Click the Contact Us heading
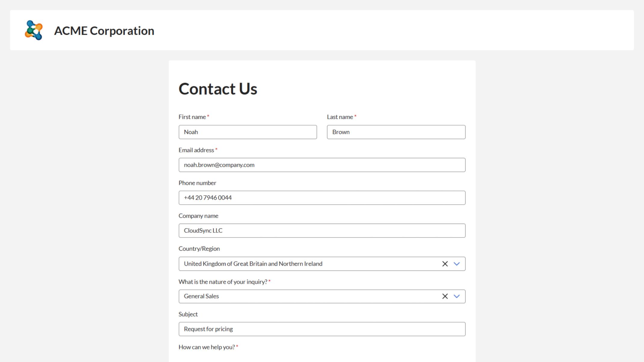 [x=218, y=89]
